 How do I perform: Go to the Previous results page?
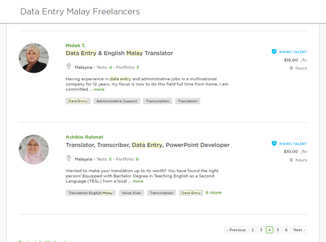(236, 230)
